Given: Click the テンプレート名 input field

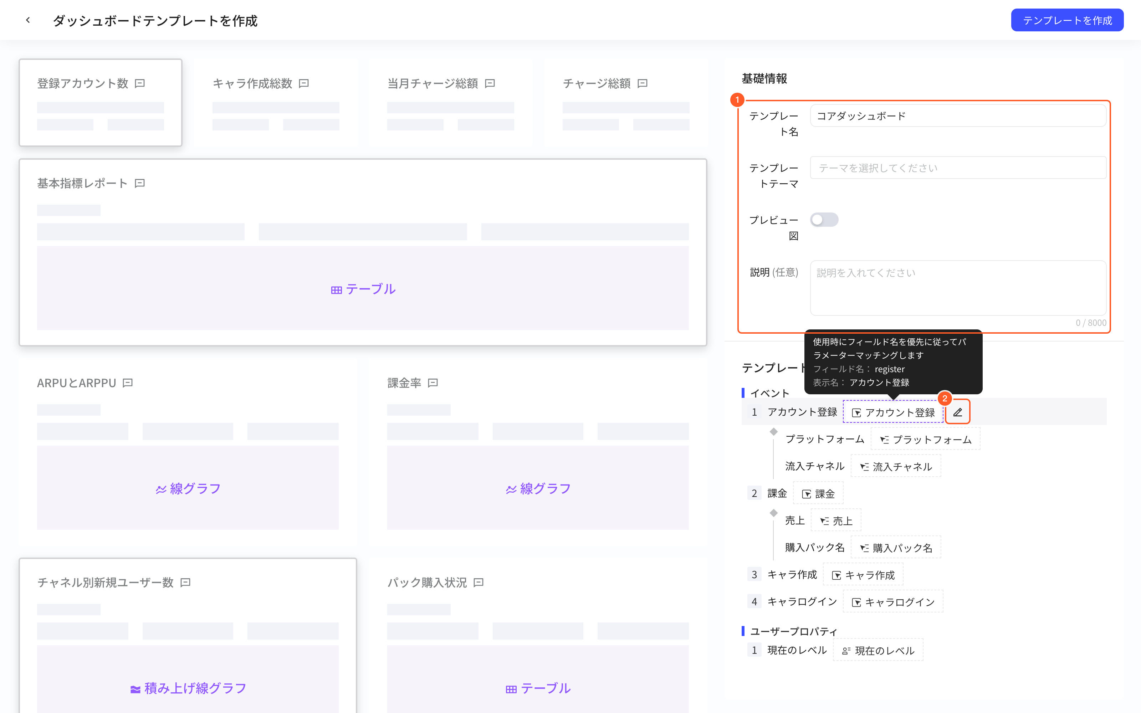Looking at the screenshot, I should tap(958, 116).
